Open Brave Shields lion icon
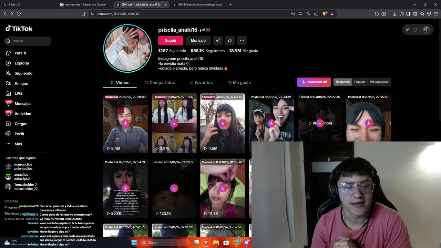The height and width of the screenshot is (248, 441). [x=324, y=14]
